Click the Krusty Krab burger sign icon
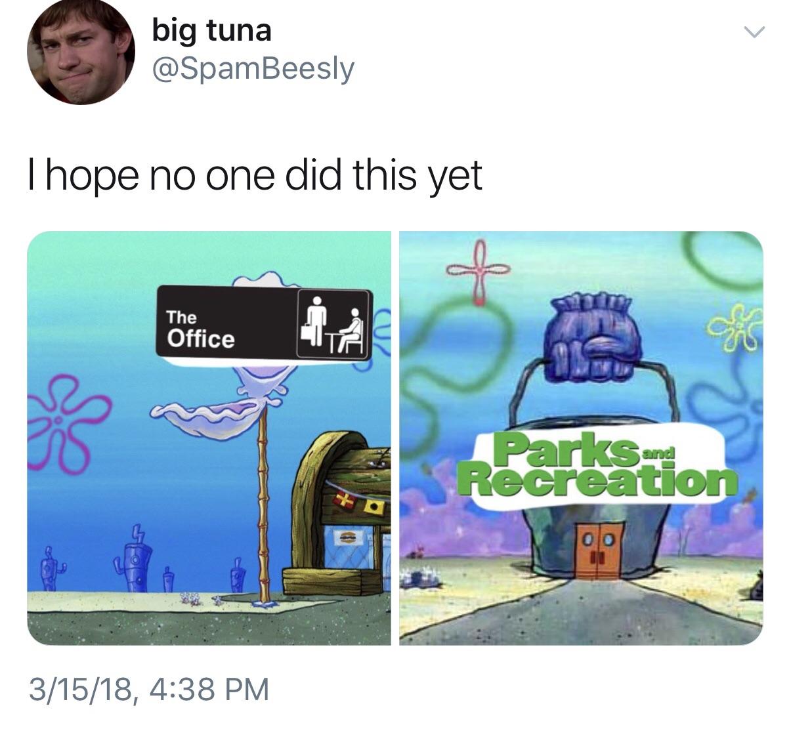This screenshot has height=729, width=791. (x=347, y=537)
